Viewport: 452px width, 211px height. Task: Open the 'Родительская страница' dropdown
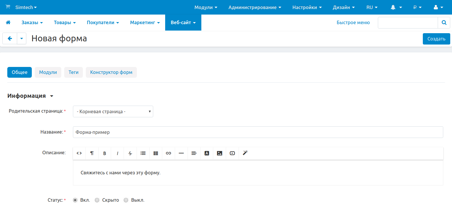coord(113,111)
